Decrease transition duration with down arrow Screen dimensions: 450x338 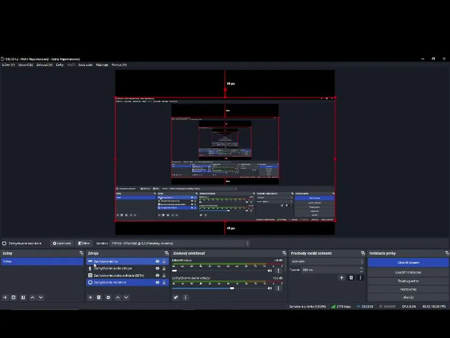tap(361, 271)
